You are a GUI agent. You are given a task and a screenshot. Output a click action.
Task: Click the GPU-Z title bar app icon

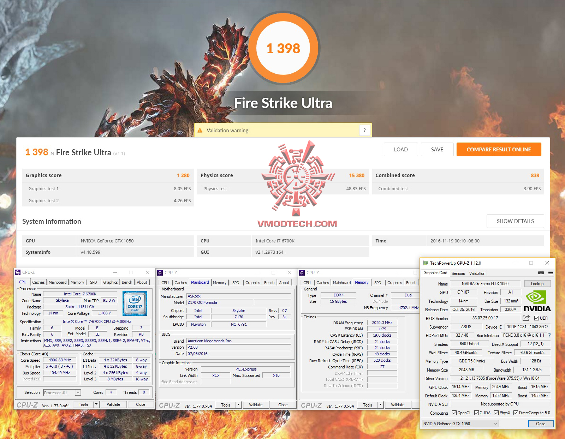426,263
